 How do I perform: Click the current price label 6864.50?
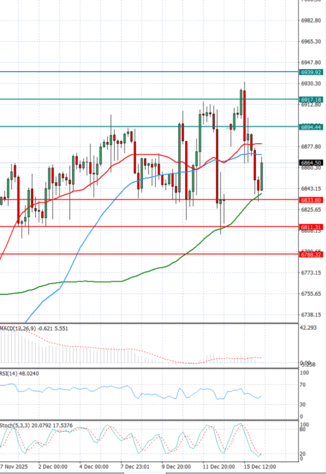tap(311, 162)
